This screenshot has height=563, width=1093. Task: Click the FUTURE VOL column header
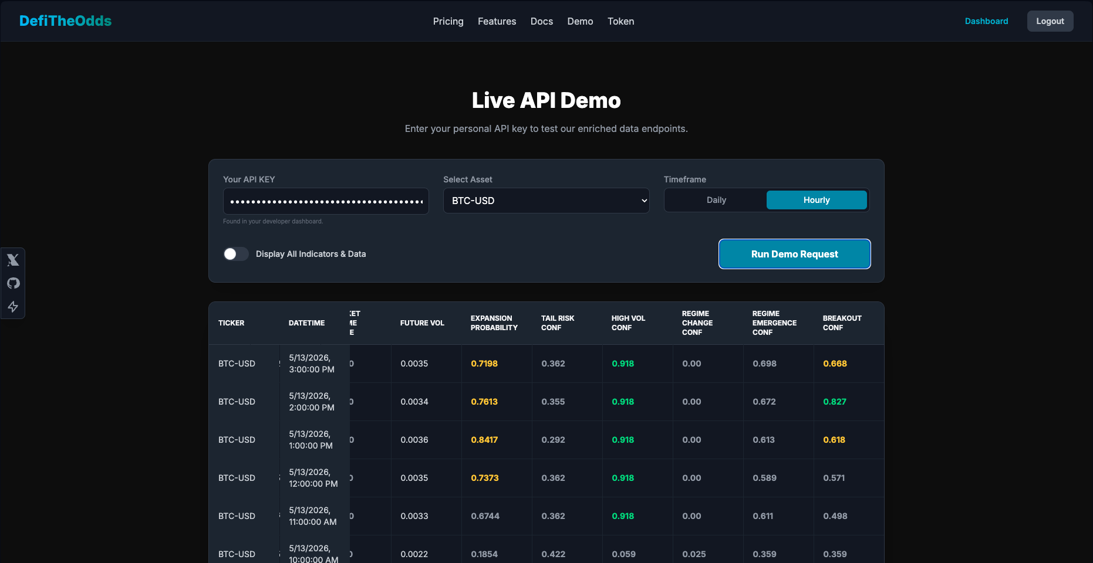click(422, 323)
